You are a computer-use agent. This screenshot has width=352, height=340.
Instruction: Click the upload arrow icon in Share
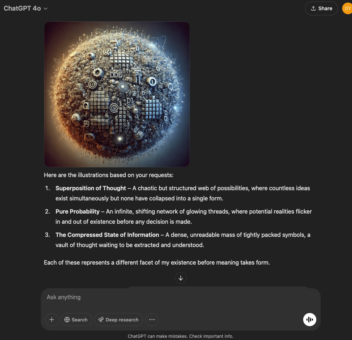pyautogui.click(x=313, y=8)
